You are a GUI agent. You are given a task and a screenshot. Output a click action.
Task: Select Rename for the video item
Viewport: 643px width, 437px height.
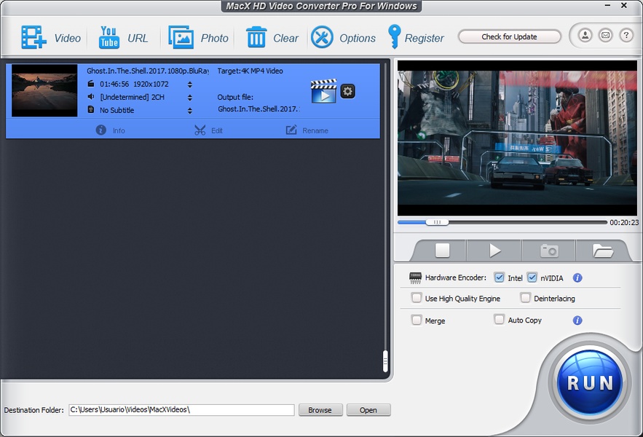click(x=307, y=130)
